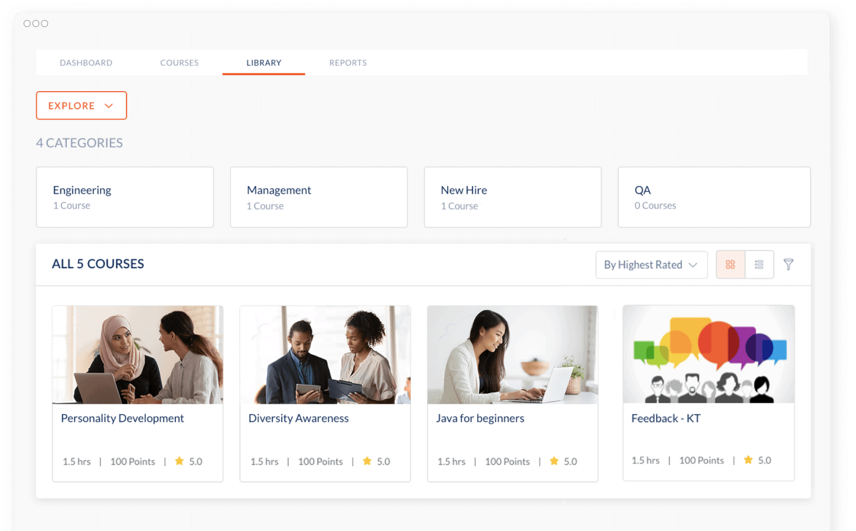Switch to grid view layout
856x531 pixels.
pos(730,264)
